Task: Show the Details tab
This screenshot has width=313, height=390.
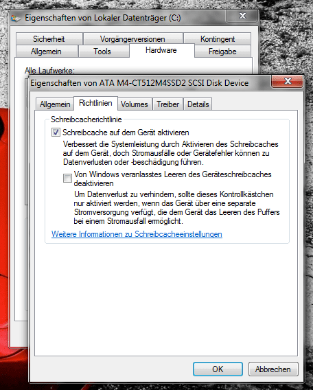Action: click(198, 104)
